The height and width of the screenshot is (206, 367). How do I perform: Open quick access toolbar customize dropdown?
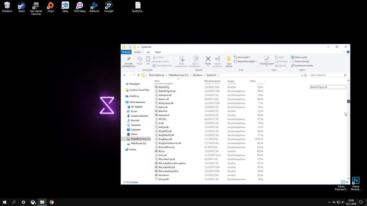click(x=138, y=47)
